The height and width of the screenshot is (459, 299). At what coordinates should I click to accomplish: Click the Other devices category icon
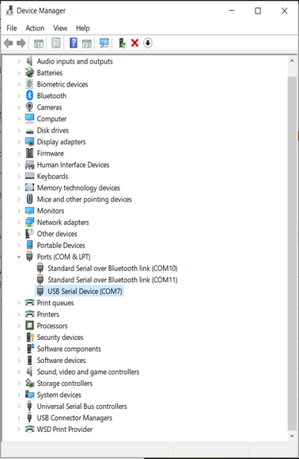pos(29,234)
